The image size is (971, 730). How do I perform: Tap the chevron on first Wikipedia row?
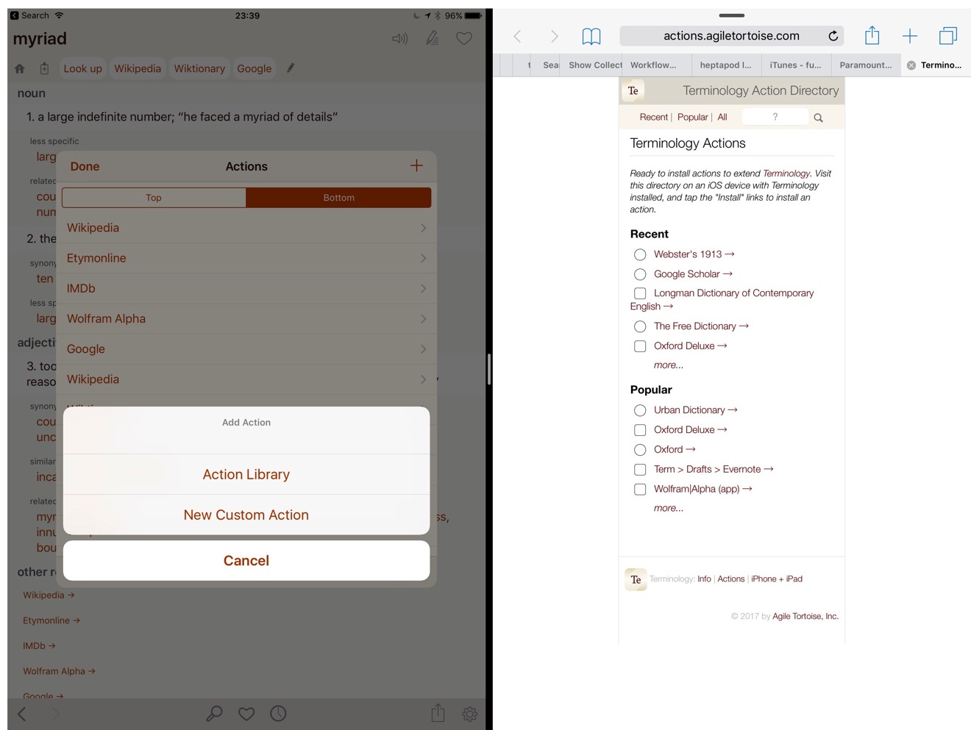tap(423, 228)
